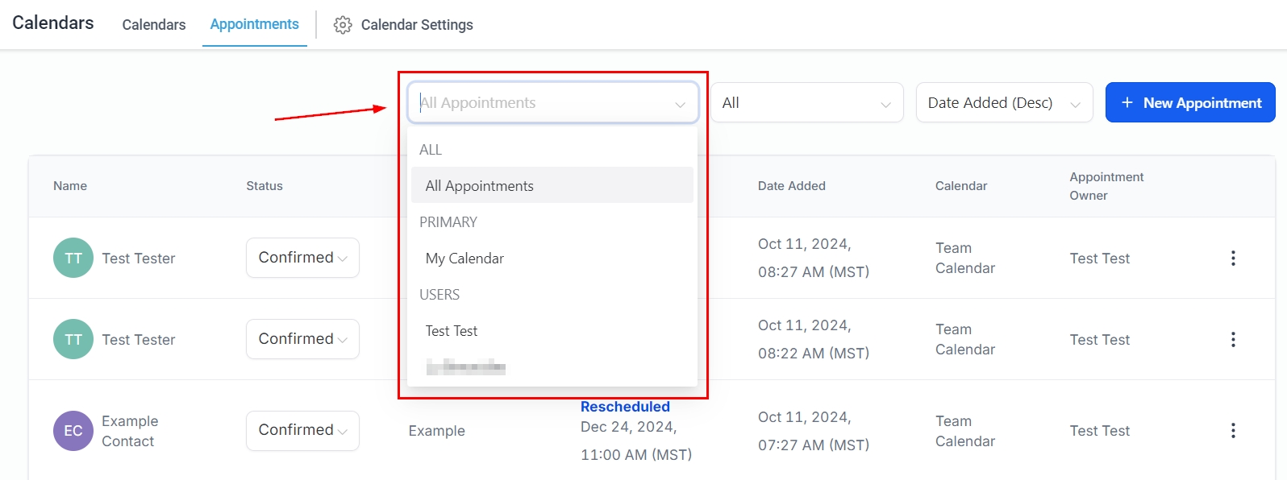
Task: Click the Rescheduled status link
Action: tap(625, 407)
